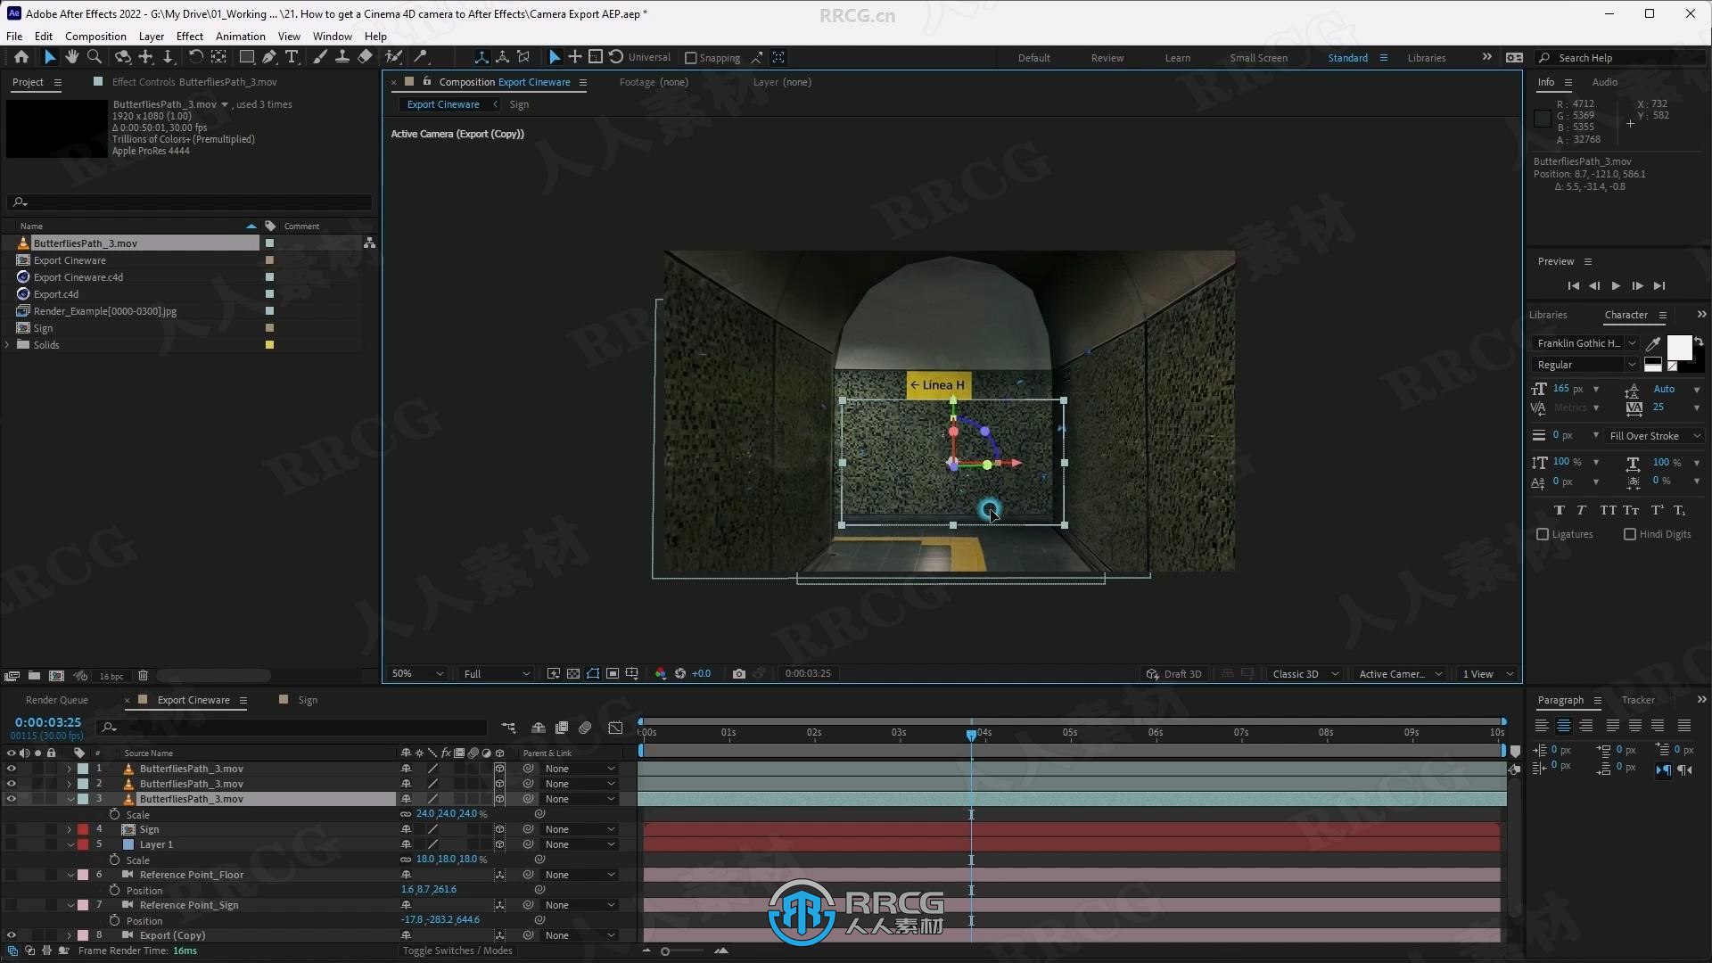Select the Hand tool in toolbar
1712x963 pixels.
click(x=71, y=57)
